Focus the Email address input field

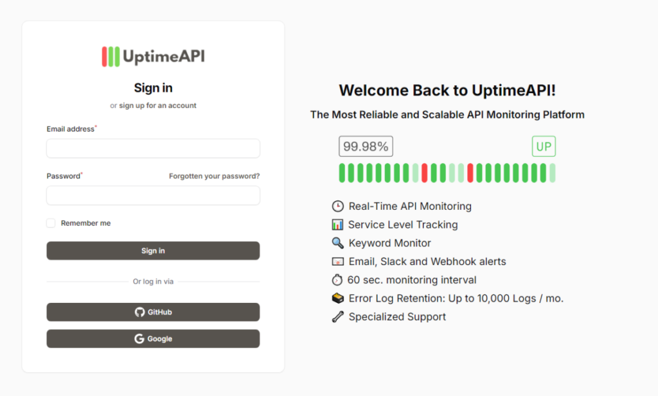(153, 148)
